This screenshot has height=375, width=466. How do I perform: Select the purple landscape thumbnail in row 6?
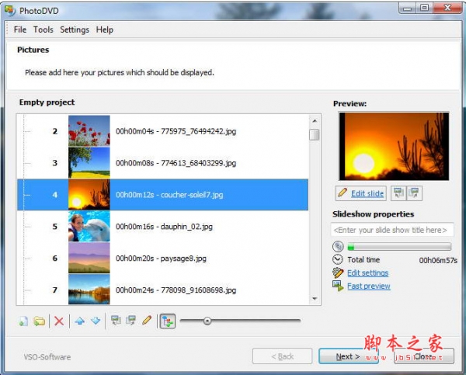coord(89,259)
